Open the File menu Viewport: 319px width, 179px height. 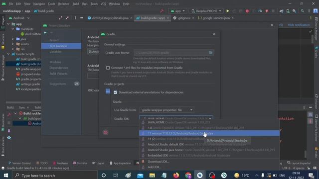[11, 4]
